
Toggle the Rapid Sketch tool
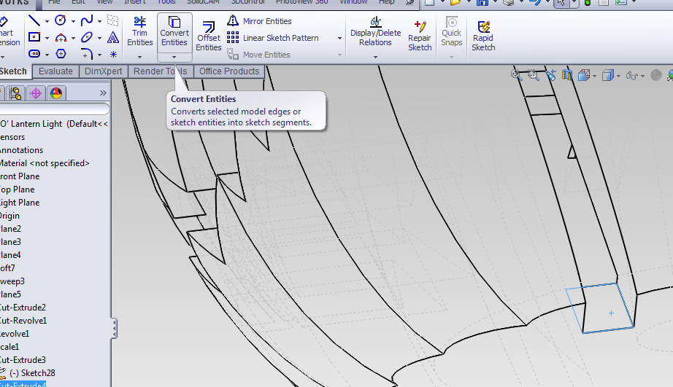(483, 36)
